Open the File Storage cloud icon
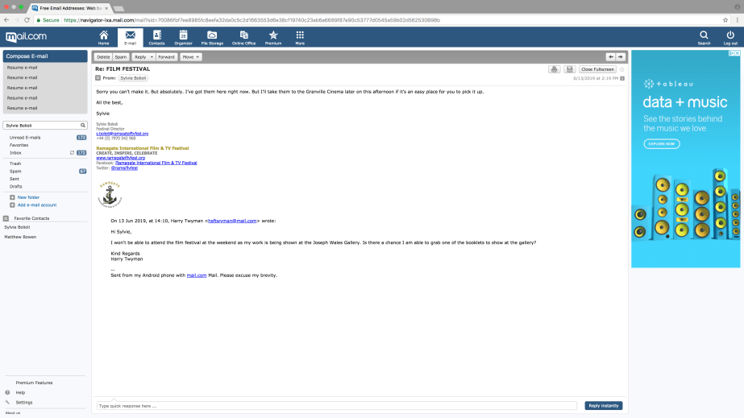 [212, 37]
